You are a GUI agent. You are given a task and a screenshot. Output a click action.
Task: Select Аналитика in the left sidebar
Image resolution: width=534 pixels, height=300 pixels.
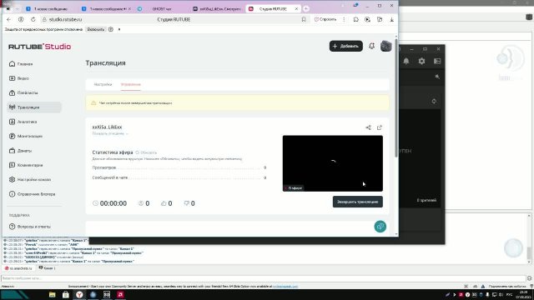click(27, 122)
